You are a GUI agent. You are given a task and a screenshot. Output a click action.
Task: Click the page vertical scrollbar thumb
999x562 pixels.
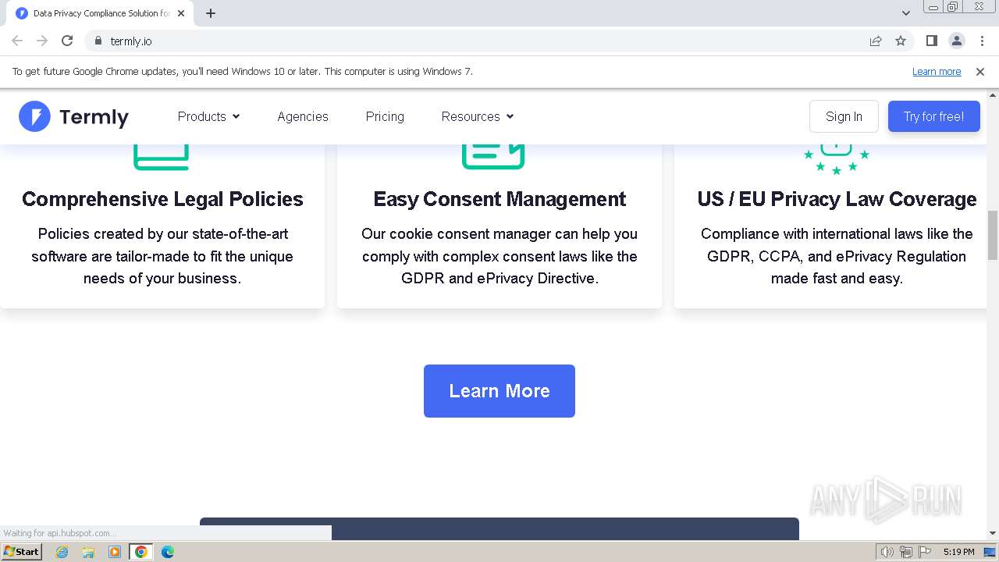pos(993,235)
